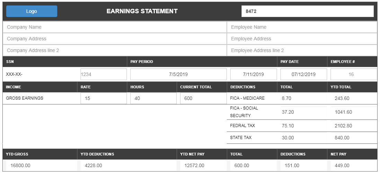
Task: Click the Employee # input field
Action: (353, 74)
